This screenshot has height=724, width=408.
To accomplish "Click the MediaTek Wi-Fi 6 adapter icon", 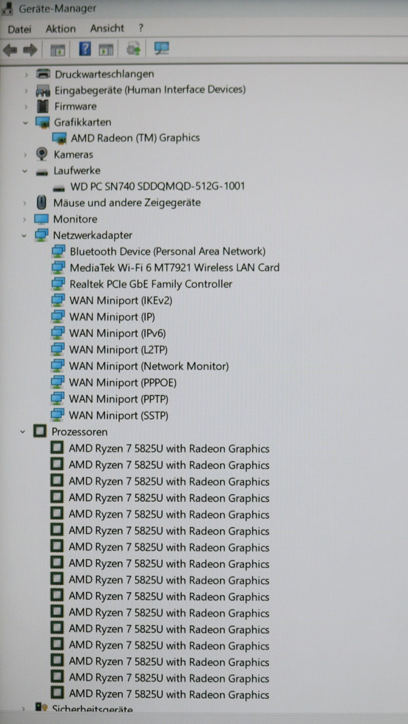I will click(58, 268).
